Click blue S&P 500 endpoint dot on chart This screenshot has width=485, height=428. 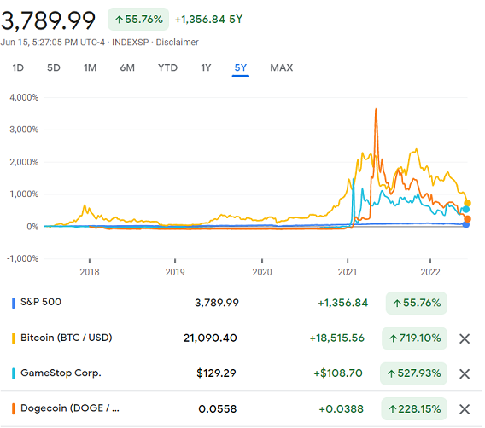click(x=466, y=224)
